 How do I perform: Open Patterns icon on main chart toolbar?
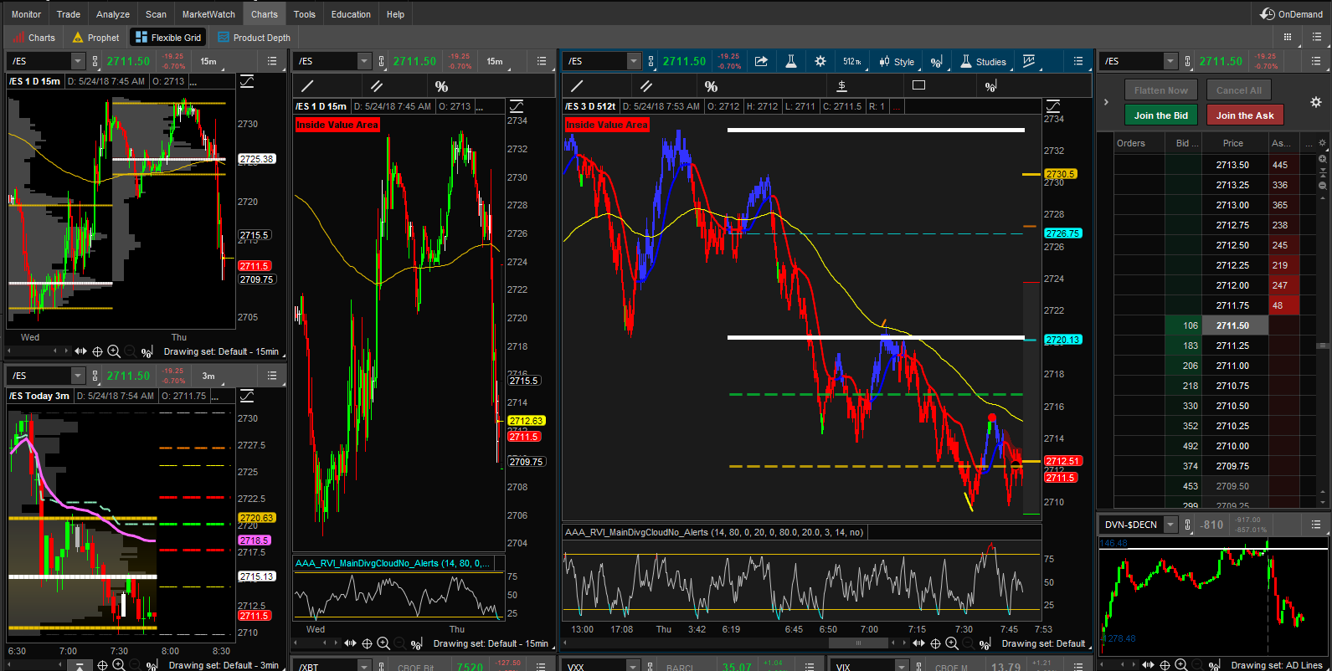point(1029,61)
